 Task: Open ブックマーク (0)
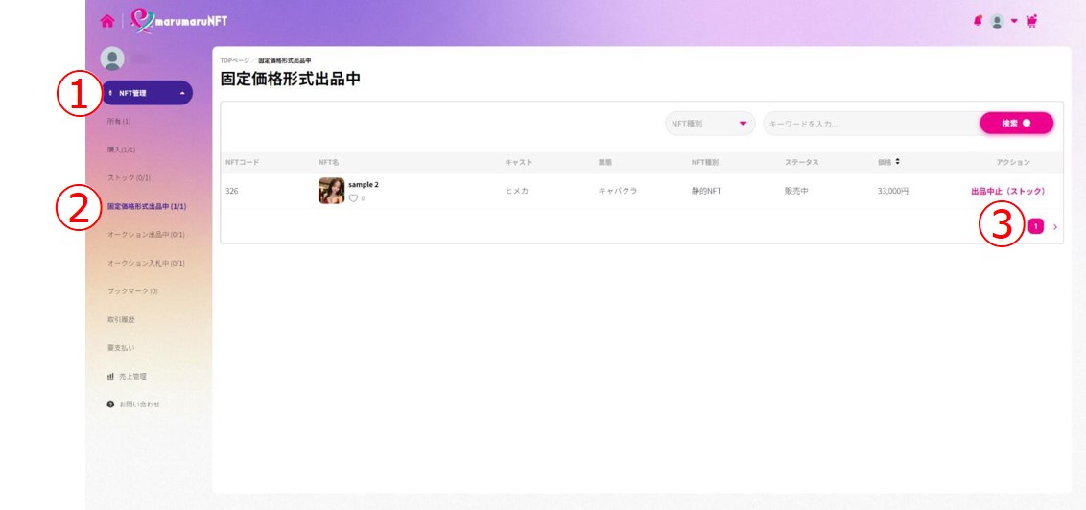(132, 291)
